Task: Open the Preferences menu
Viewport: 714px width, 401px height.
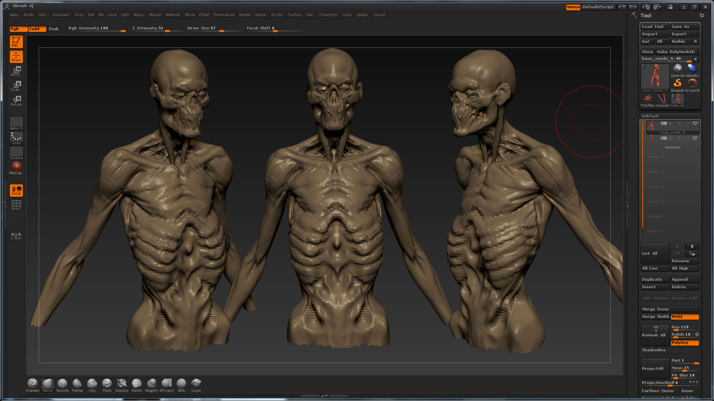Action: (x=224, y=15)
